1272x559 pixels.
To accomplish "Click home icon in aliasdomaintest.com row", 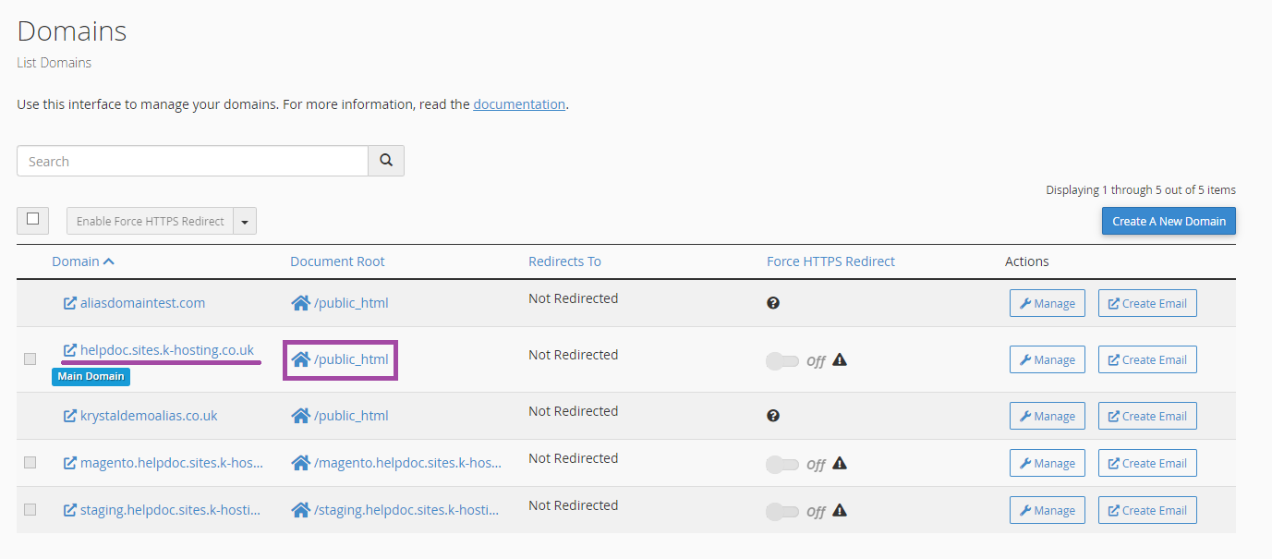I will pos(300,303).
